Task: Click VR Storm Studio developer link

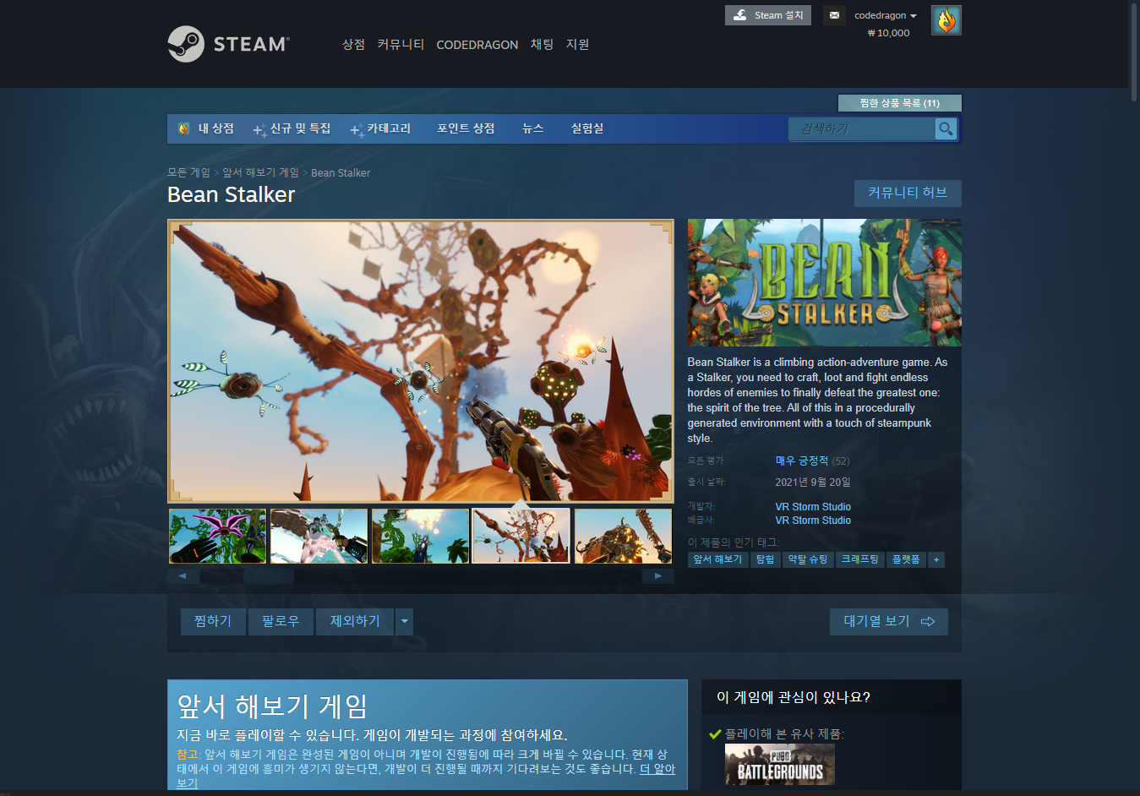Action: (x=813, y=507)
